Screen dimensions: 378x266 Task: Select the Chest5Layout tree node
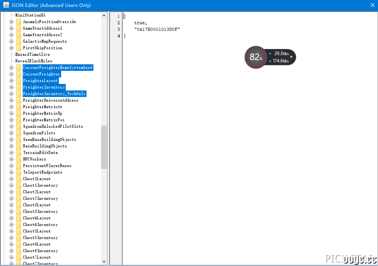coord(37,231)
